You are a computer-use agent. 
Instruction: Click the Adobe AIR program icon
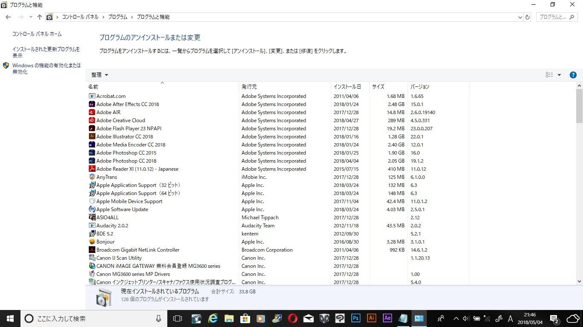click(x=92, y=112)
